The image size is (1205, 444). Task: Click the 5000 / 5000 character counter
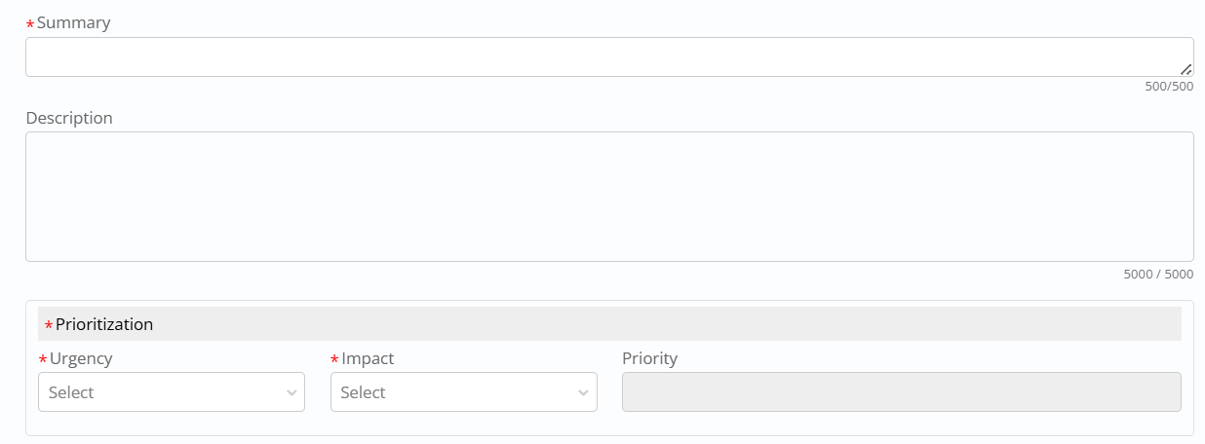coord(1158,275)
